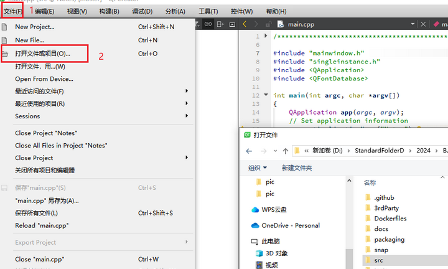
Task: Expand the folded comment at line 1
Action: (x=266, y=36)
